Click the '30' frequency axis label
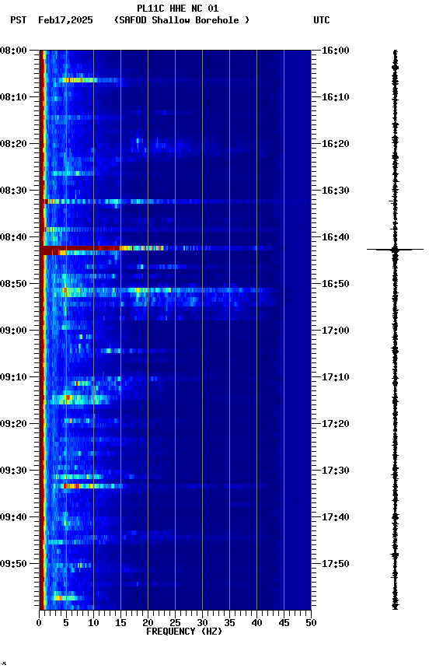Screen dimensions: 429x672 click(x=202, y=623)
